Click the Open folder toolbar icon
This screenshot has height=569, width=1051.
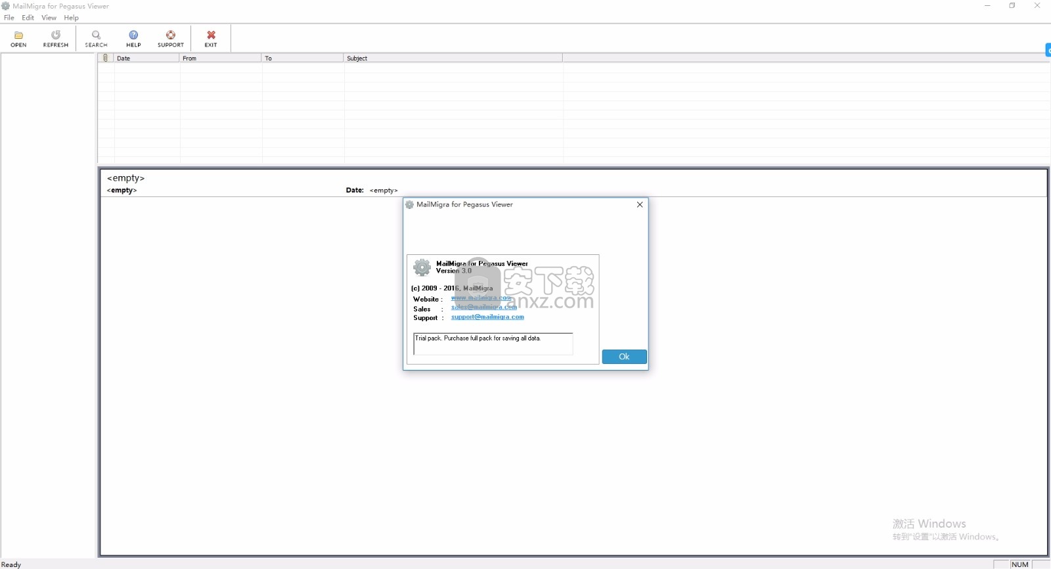click(18, 35)
